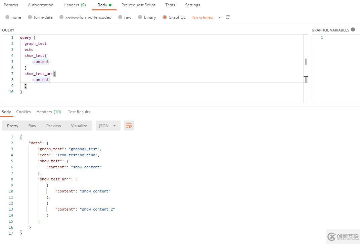Click 'show_test{' line in the query

36,56
